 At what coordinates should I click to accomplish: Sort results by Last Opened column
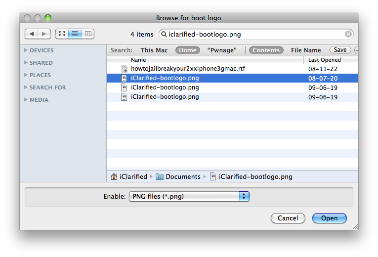(331, 60)
